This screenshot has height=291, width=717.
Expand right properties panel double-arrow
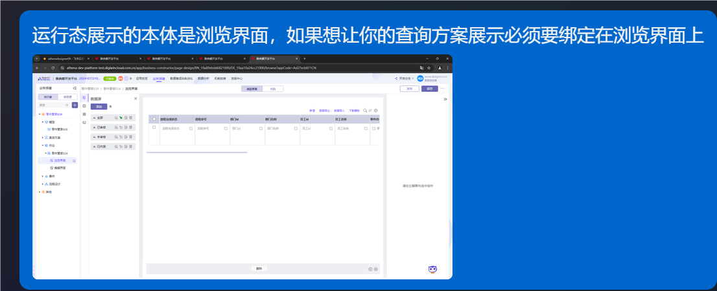point(445,99)
